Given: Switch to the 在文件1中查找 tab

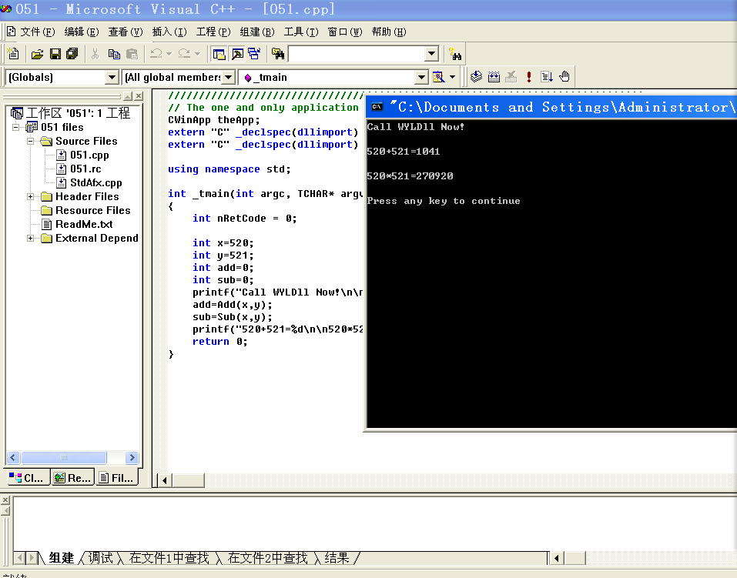Looking at the screenshot, I should [169, 558].
